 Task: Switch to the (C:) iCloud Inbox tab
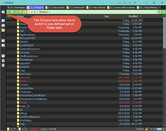pyautogui.click(x=55, y=8)
